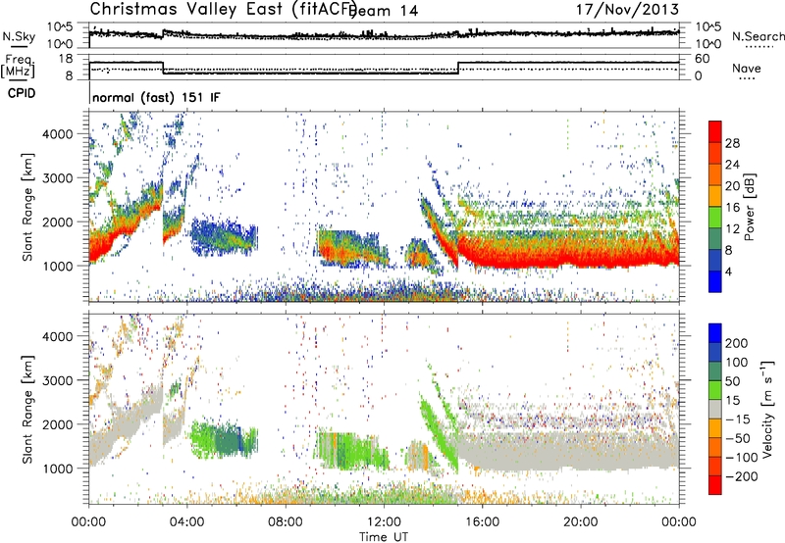Click the 'Velocity [m s-1]' colorbar label
Viewport: 785px width, 543px height.
(x=767, y=409)
